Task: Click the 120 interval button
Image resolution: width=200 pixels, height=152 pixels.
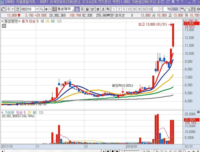Action: tap(149, 9)
